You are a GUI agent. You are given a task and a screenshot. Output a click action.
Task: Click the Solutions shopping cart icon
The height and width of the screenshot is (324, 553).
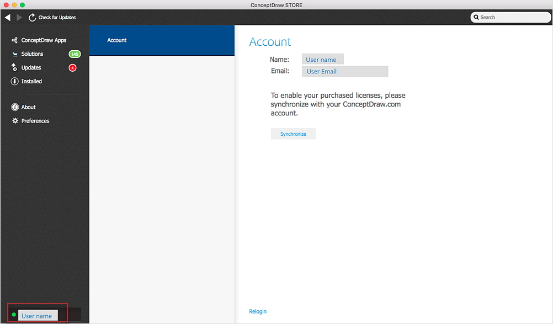point(15,54)
